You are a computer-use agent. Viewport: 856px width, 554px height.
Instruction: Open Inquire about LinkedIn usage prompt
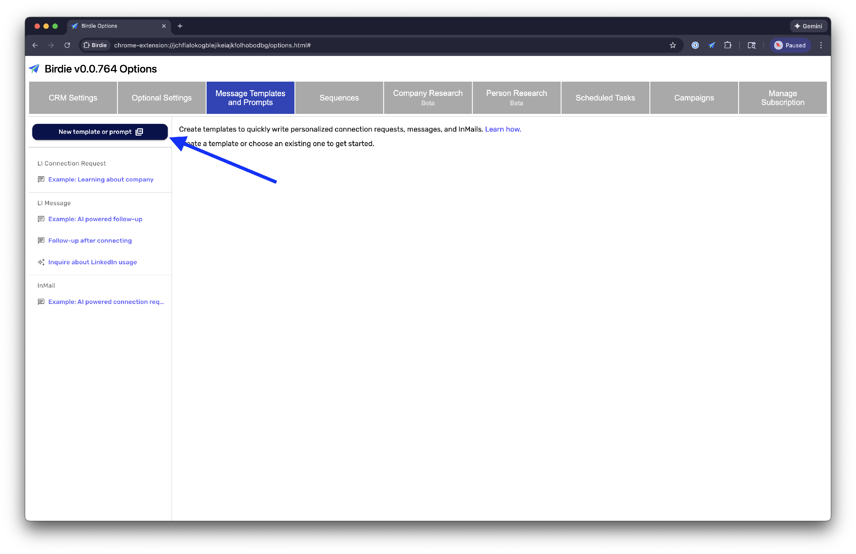pyautogui.click(x=92, y=262)
